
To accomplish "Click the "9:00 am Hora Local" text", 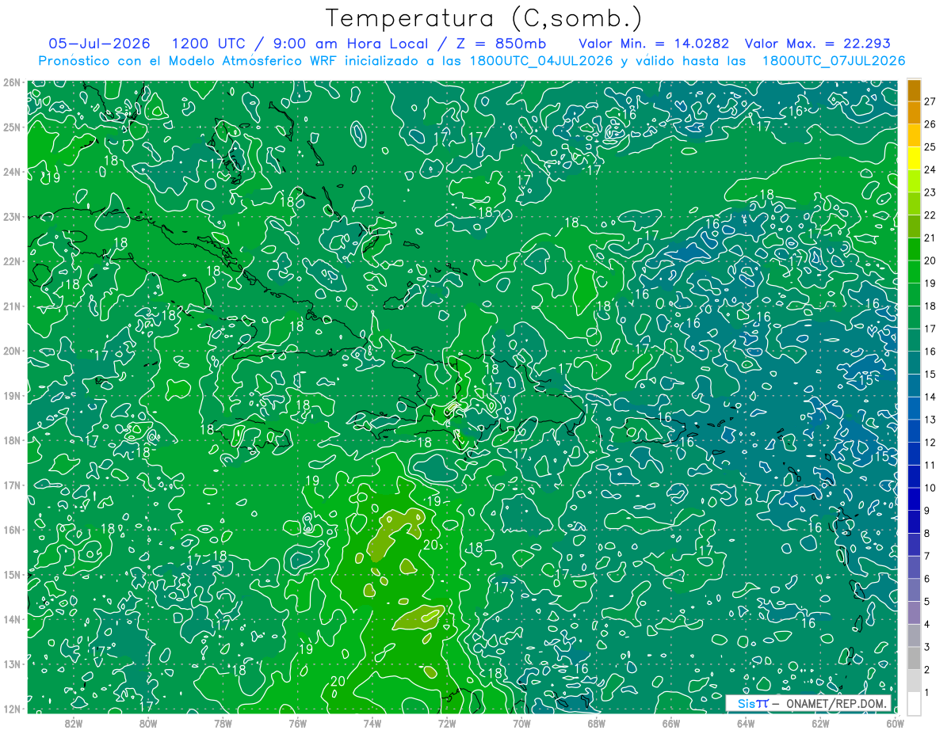I will coord(353,44).
